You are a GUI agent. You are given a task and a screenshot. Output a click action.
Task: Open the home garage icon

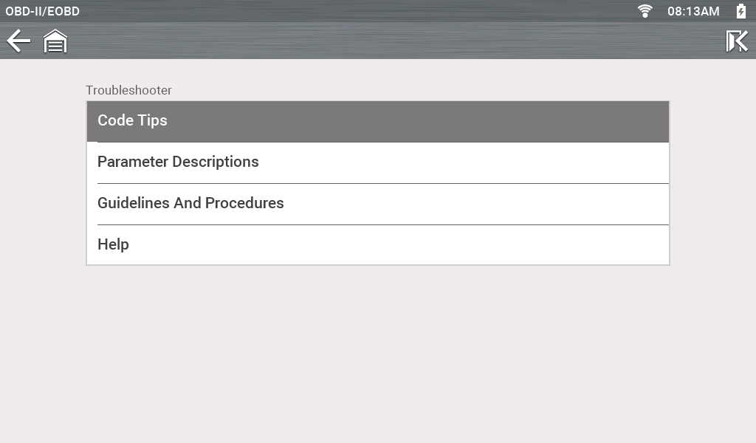[55, 41]
